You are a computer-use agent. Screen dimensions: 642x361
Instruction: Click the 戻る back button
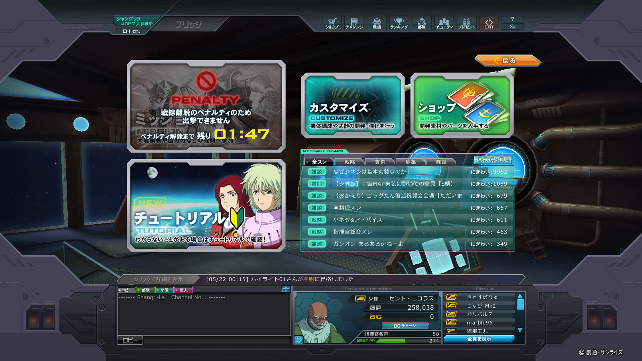click(x=508, y=61)
